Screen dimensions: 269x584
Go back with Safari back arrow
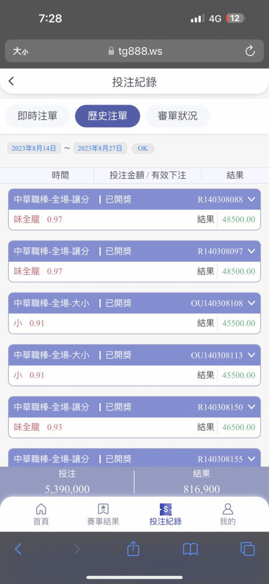point(18,549)
